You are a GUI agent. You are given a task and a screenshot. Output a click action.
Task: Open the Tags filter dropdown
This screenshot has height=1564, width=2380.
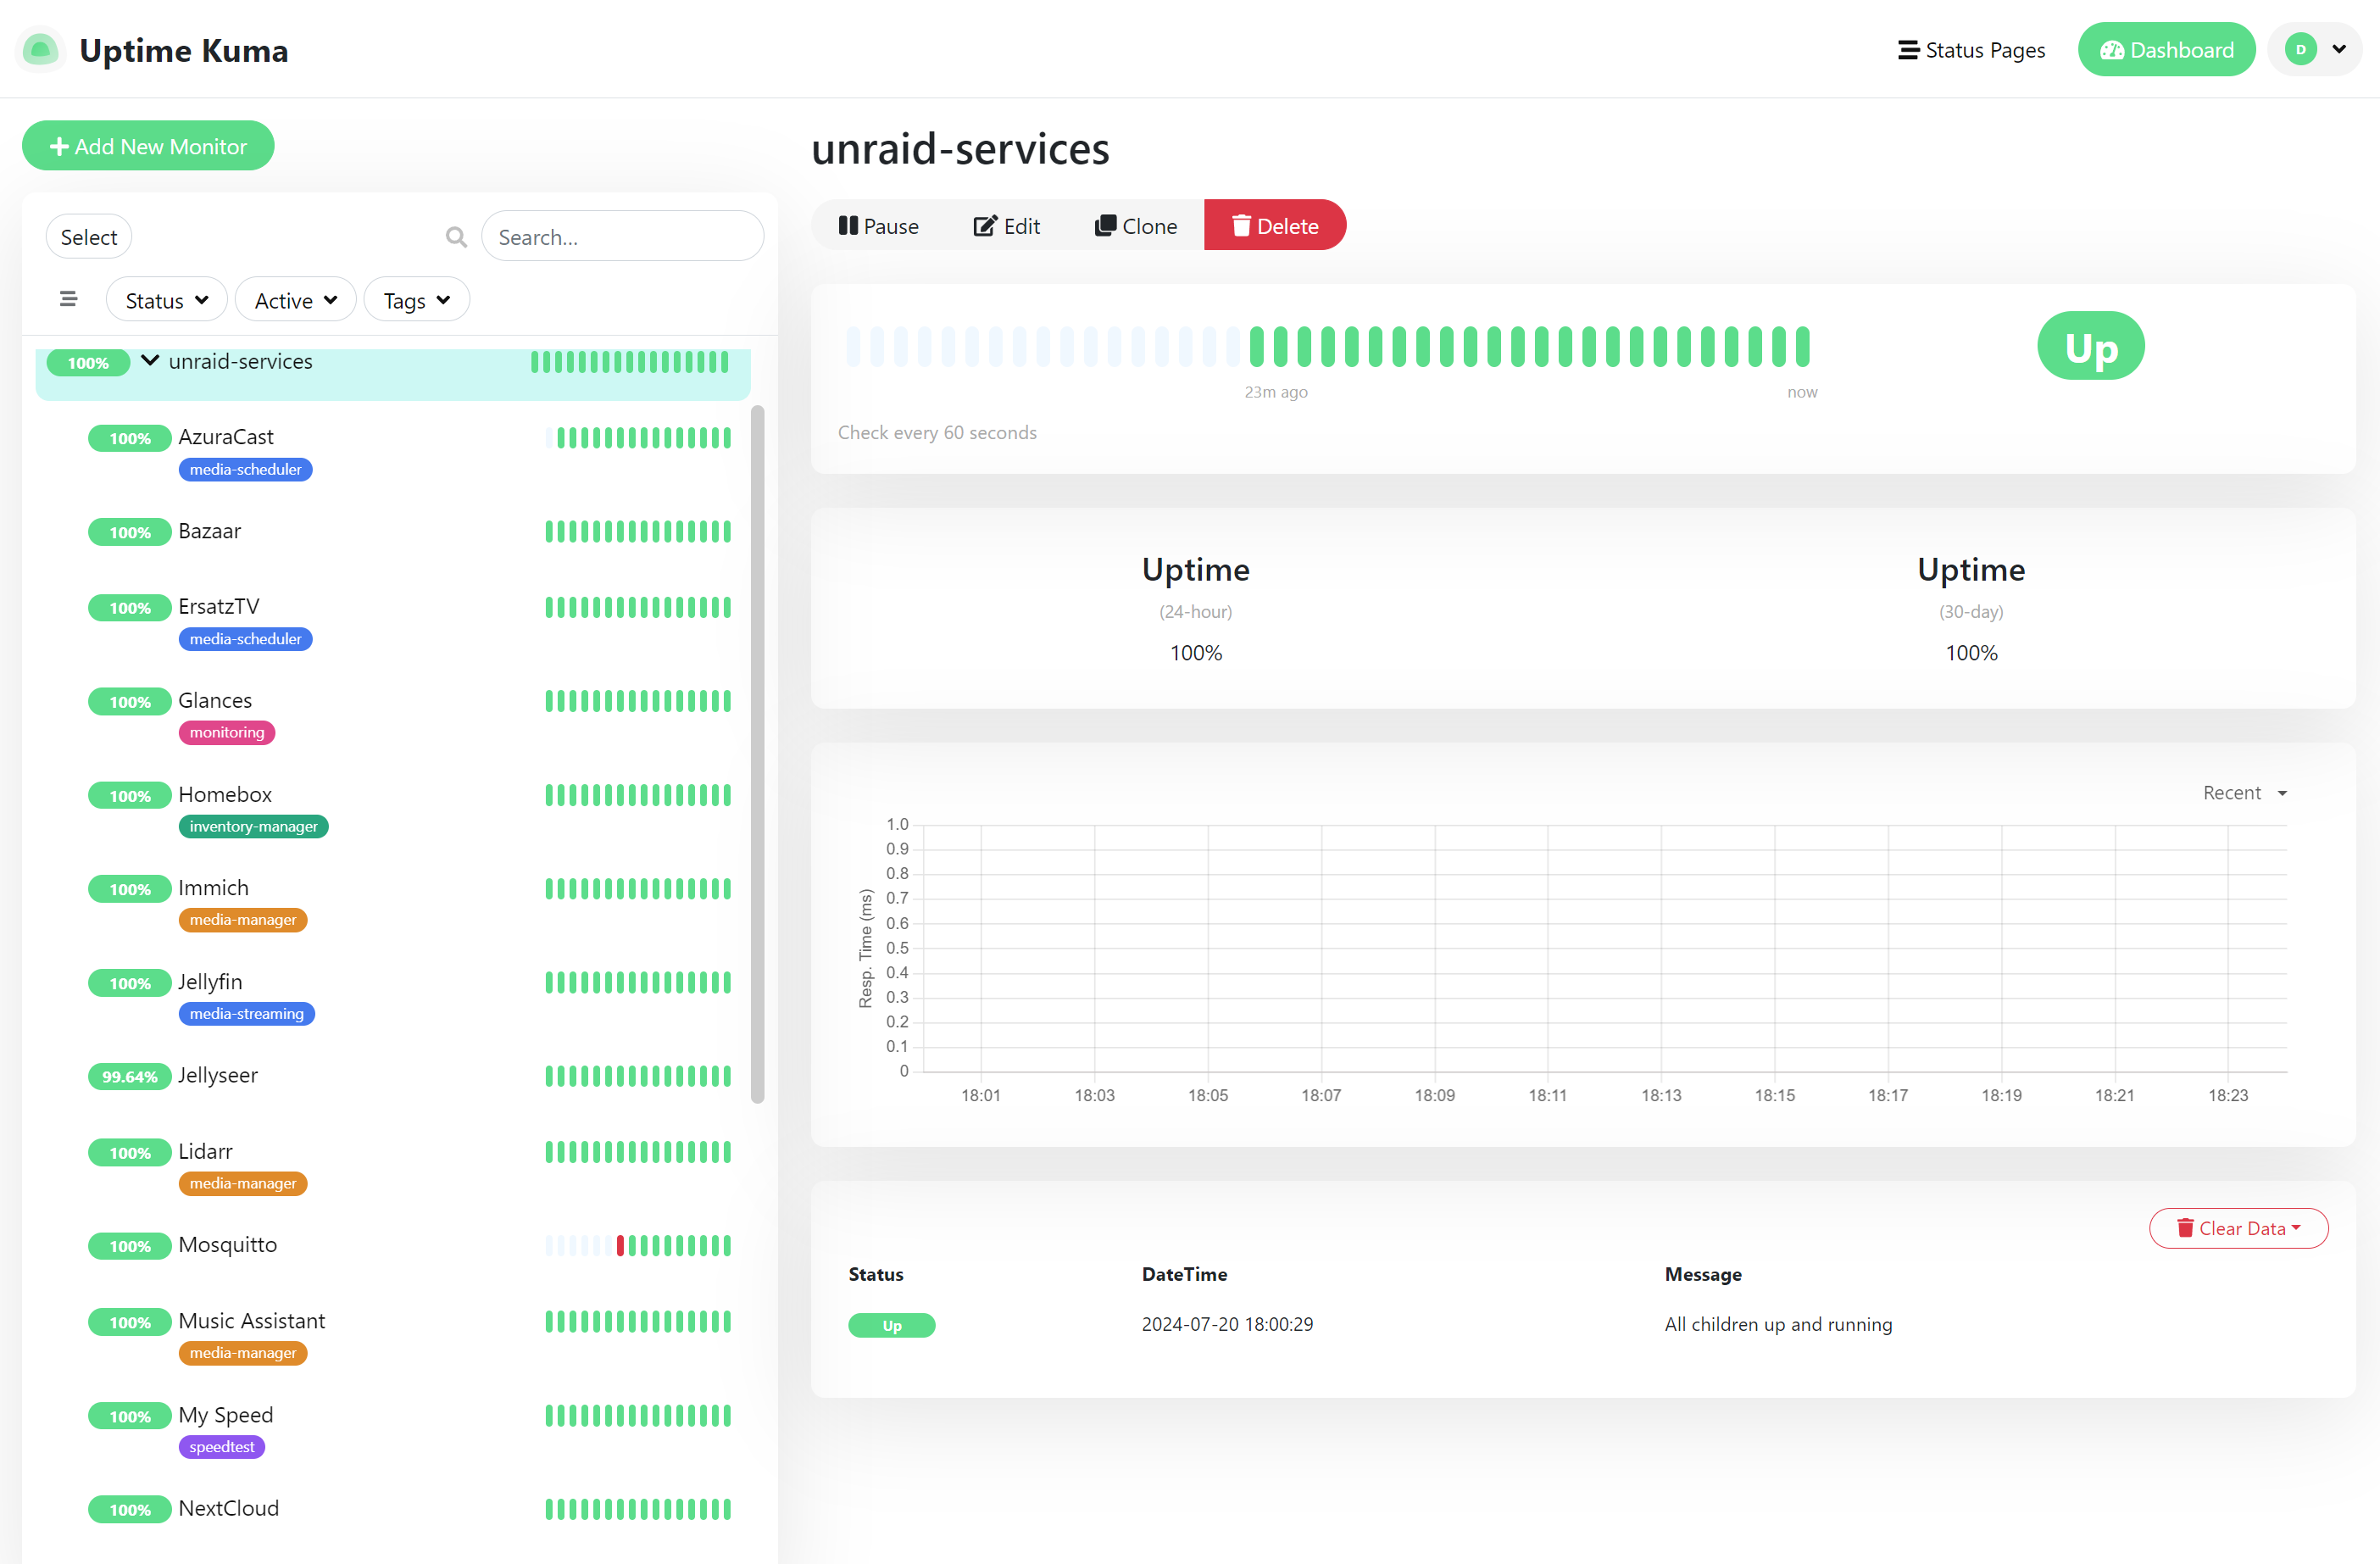tap(417, 300)
